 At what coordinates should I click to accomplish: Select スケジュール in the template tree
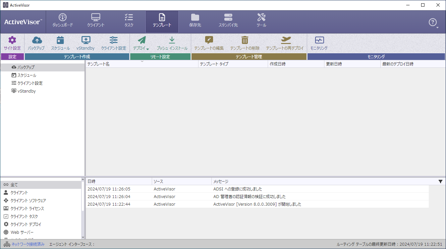[x=42, y=75]
